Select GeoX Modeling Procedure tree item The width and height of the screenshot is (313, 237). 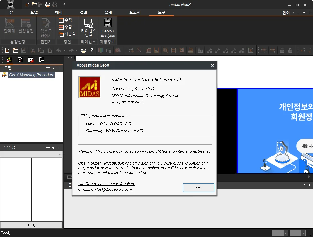tap(32, 75)
